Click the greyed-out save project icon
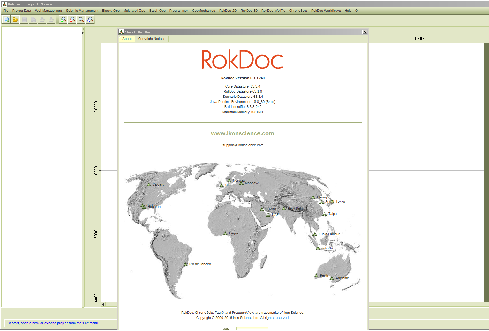This screenshot has height=331, width=489. 24,19
